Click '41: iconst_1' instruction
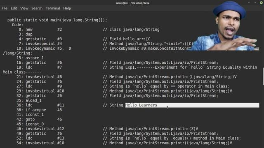The width and height of the screenshot is (264, 148). pyautogui.click(x=30, y=115)
